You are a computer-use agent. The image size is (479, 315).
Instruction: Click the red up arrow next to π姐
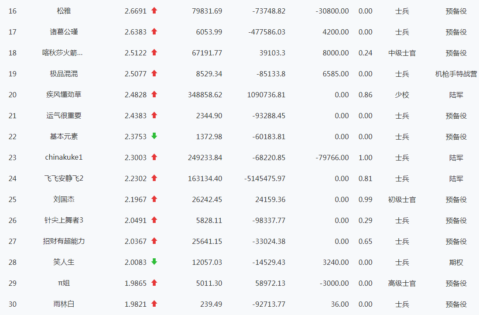coord(154,283)
